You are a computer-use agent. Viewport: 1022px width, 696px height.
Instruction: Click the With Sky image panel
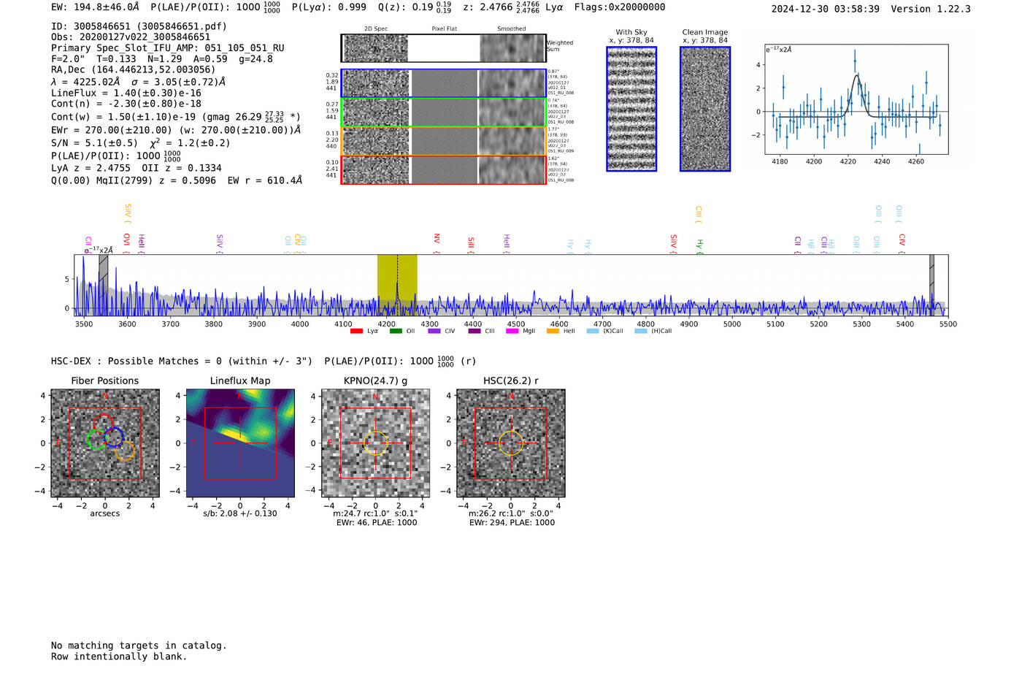[631, 109]
